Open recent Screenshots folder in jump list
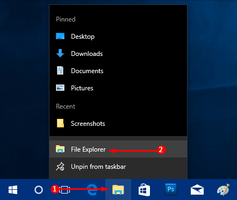This screenshot has height=200, width=237. point(118,124)
